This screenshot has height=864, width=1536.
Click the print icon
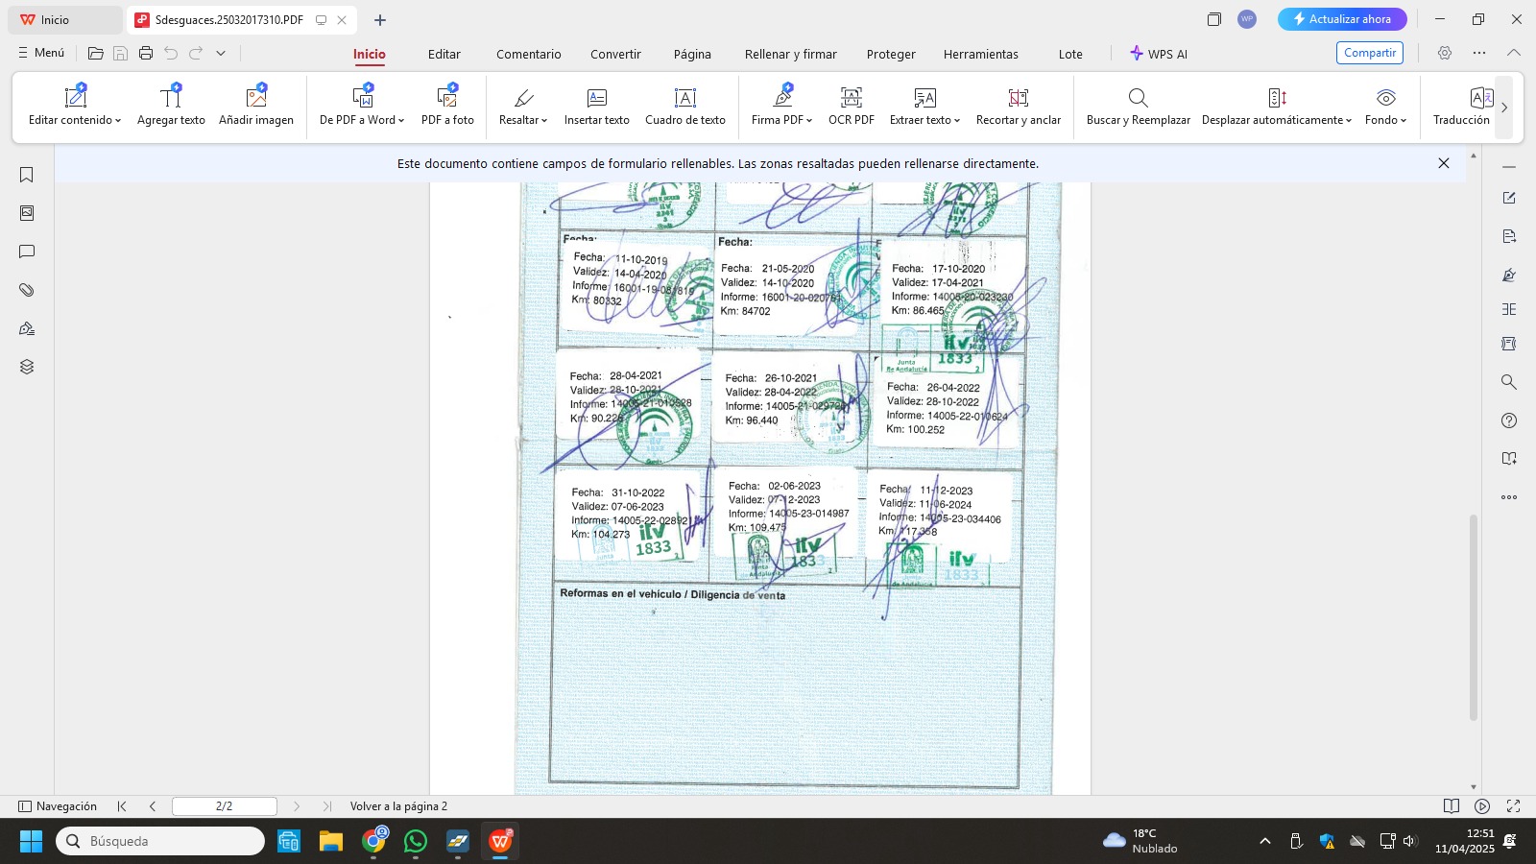146,53
